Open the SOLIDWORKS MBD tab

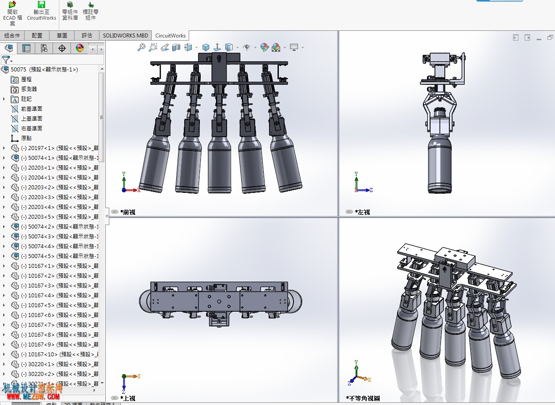click(x=125, y=35)
